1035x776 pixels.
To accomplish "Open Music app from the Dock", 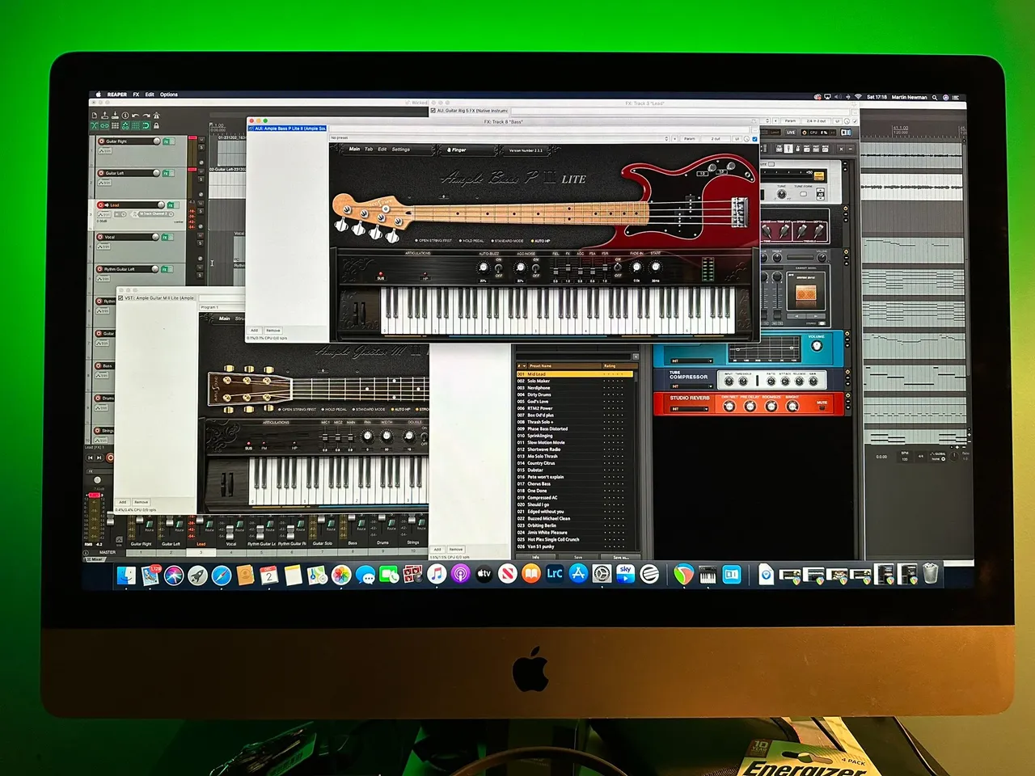I will 437,575.
